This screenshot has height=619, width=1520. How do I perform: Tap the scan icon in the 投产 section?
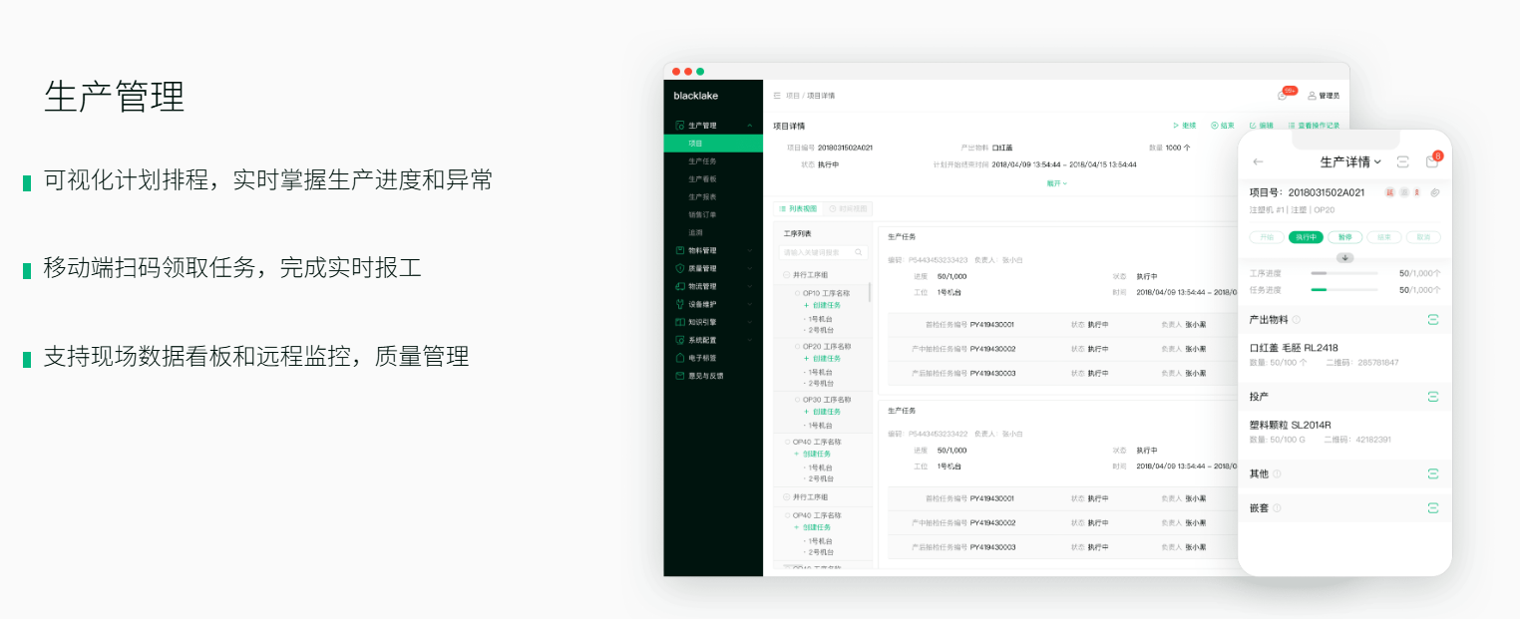[x=1433, y=397]
